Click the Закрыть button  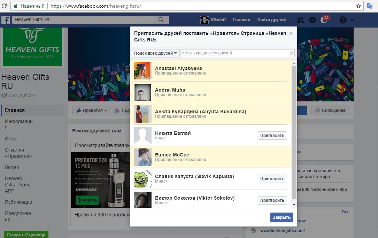(x=281, y=217)
